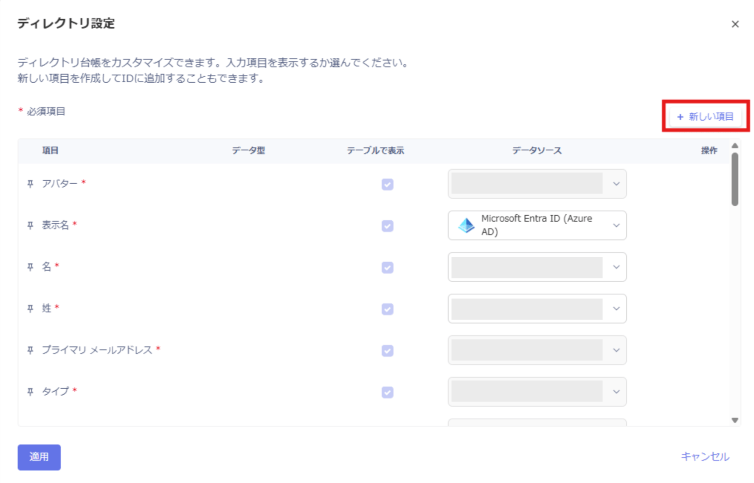Select the 名 row label
Image resolution: width=754 pixels, height=483 pixels.
46,267
